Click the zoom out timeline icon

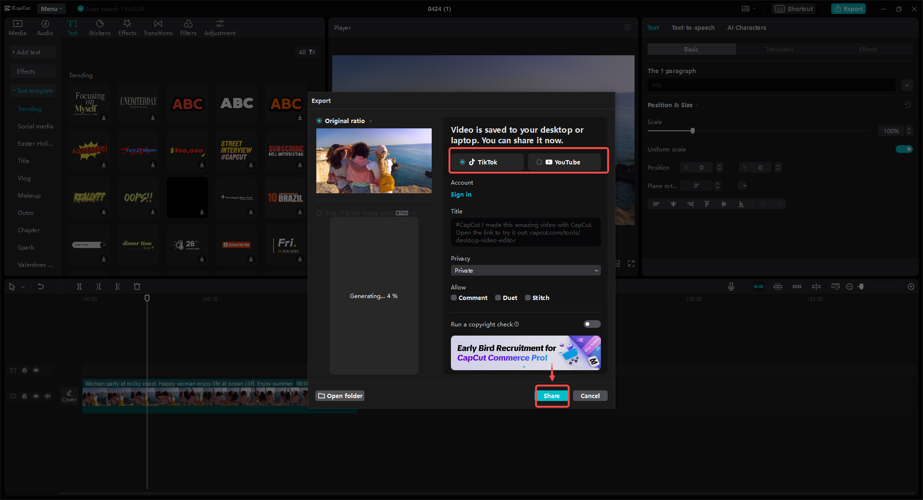849,287
